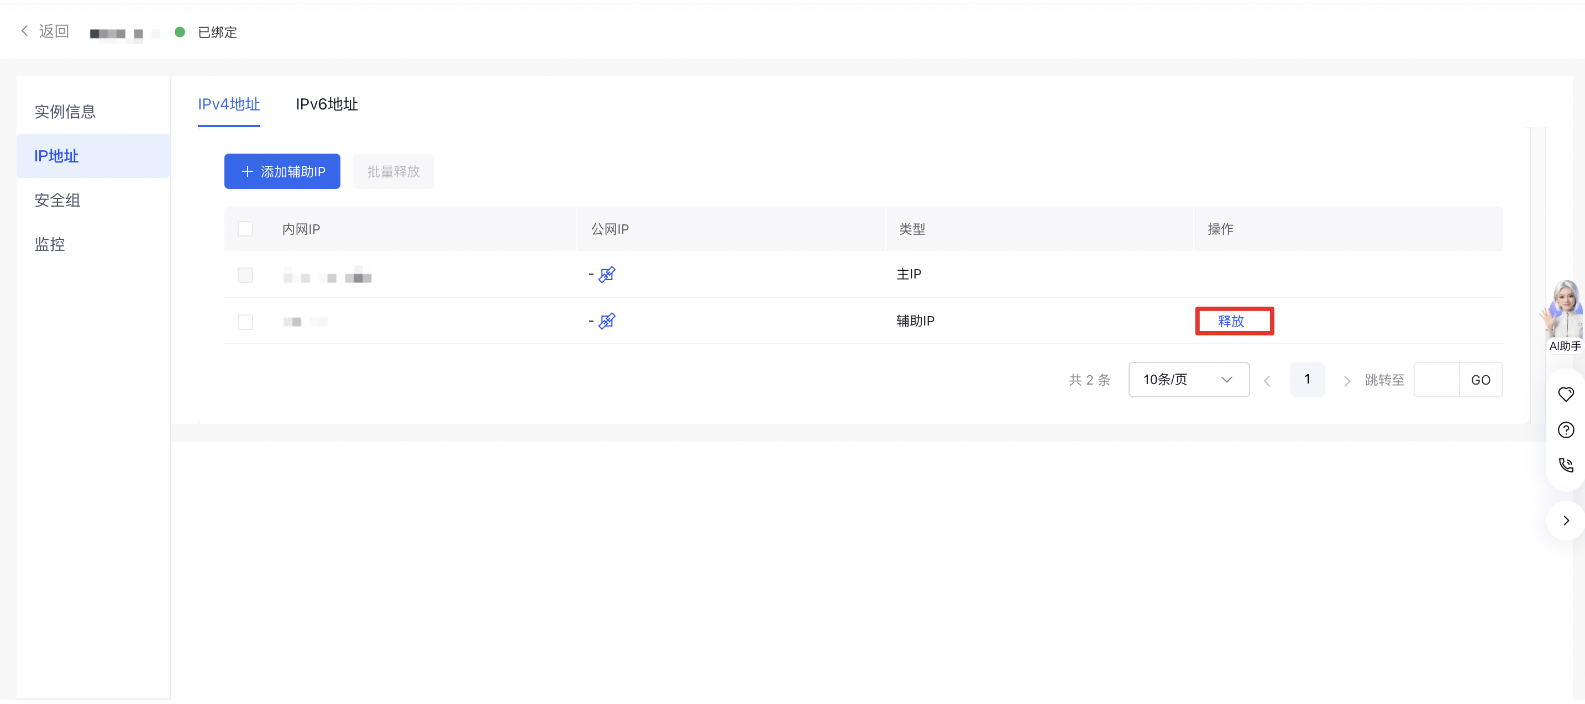Go to previous page arrow

(1267, 381)
